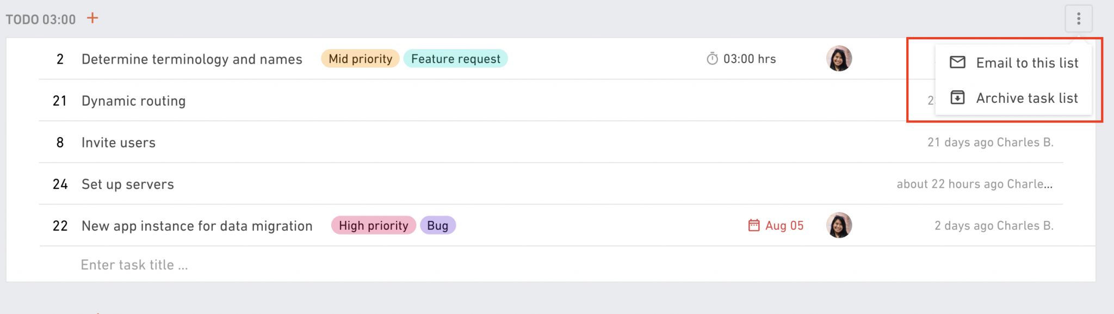Viewport: 1114px width, 314px height.
Task: Click the calendar icon beside Aug 05
Action: click(754, 225)
